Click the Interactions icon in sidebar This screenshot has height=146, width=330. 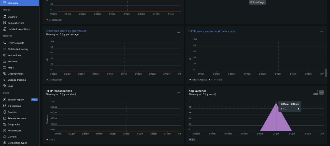(x=5, y=55)
